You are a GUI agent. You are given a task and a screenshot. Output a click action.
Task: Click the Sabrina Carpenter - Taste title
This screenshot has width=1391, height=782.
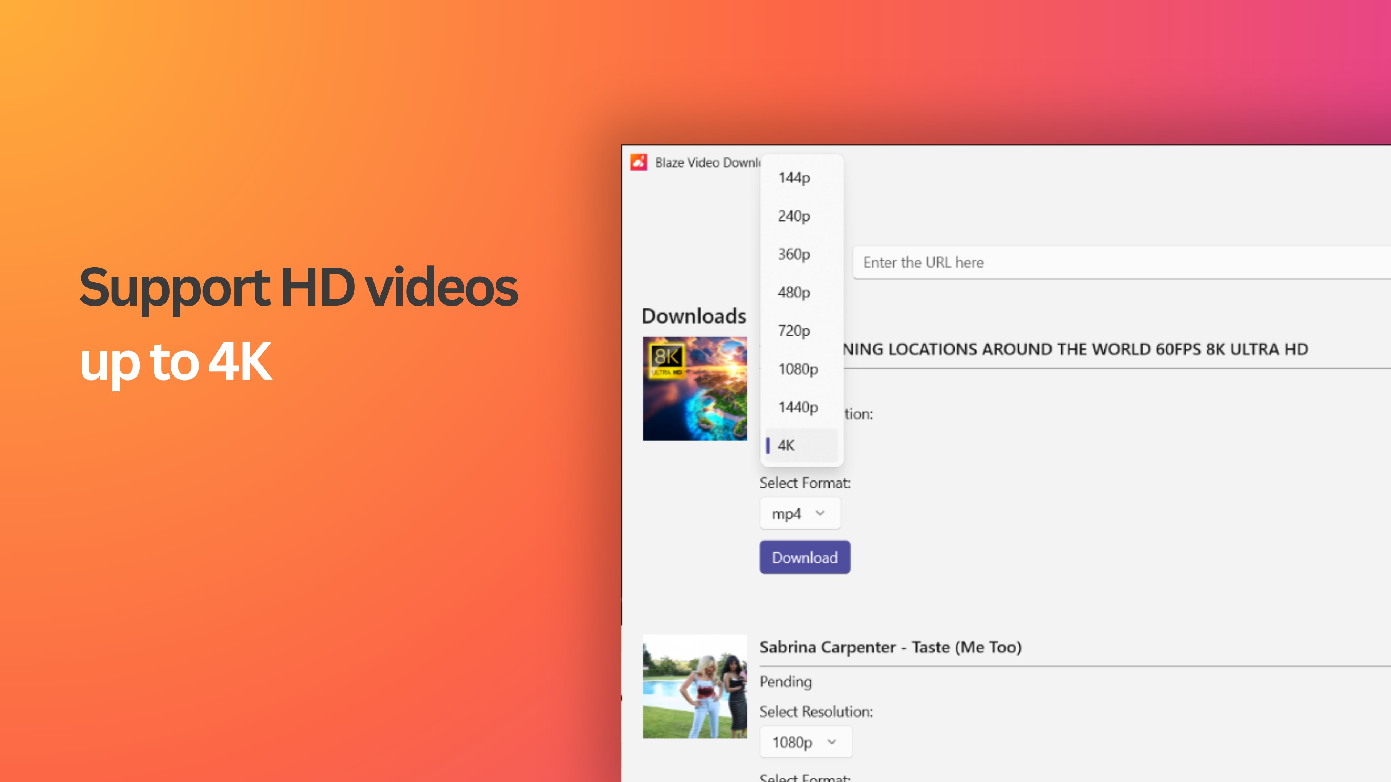[890, 647]
